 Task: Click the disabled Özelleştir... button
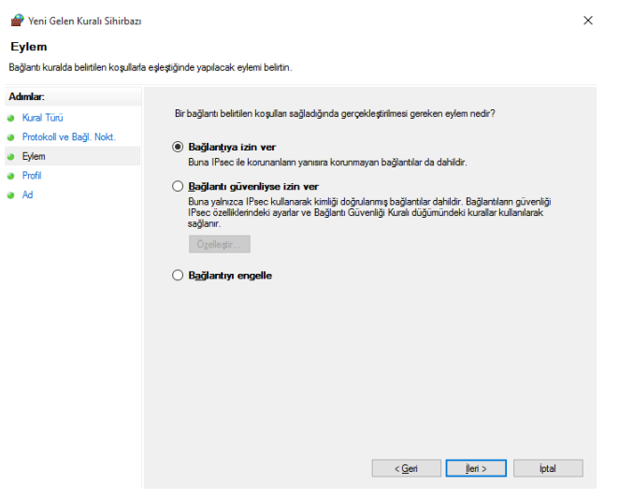[x=220, y=244]
